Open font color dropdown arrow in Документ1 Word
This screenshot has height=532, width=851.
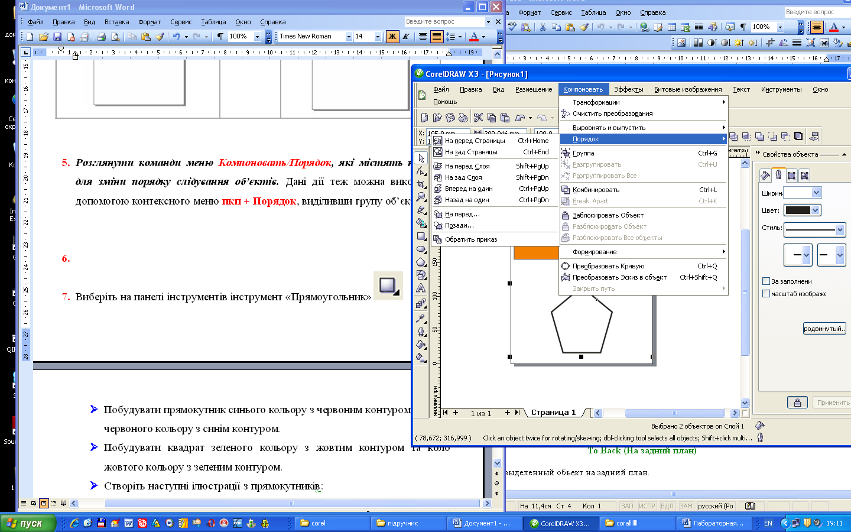pos(483,37)
